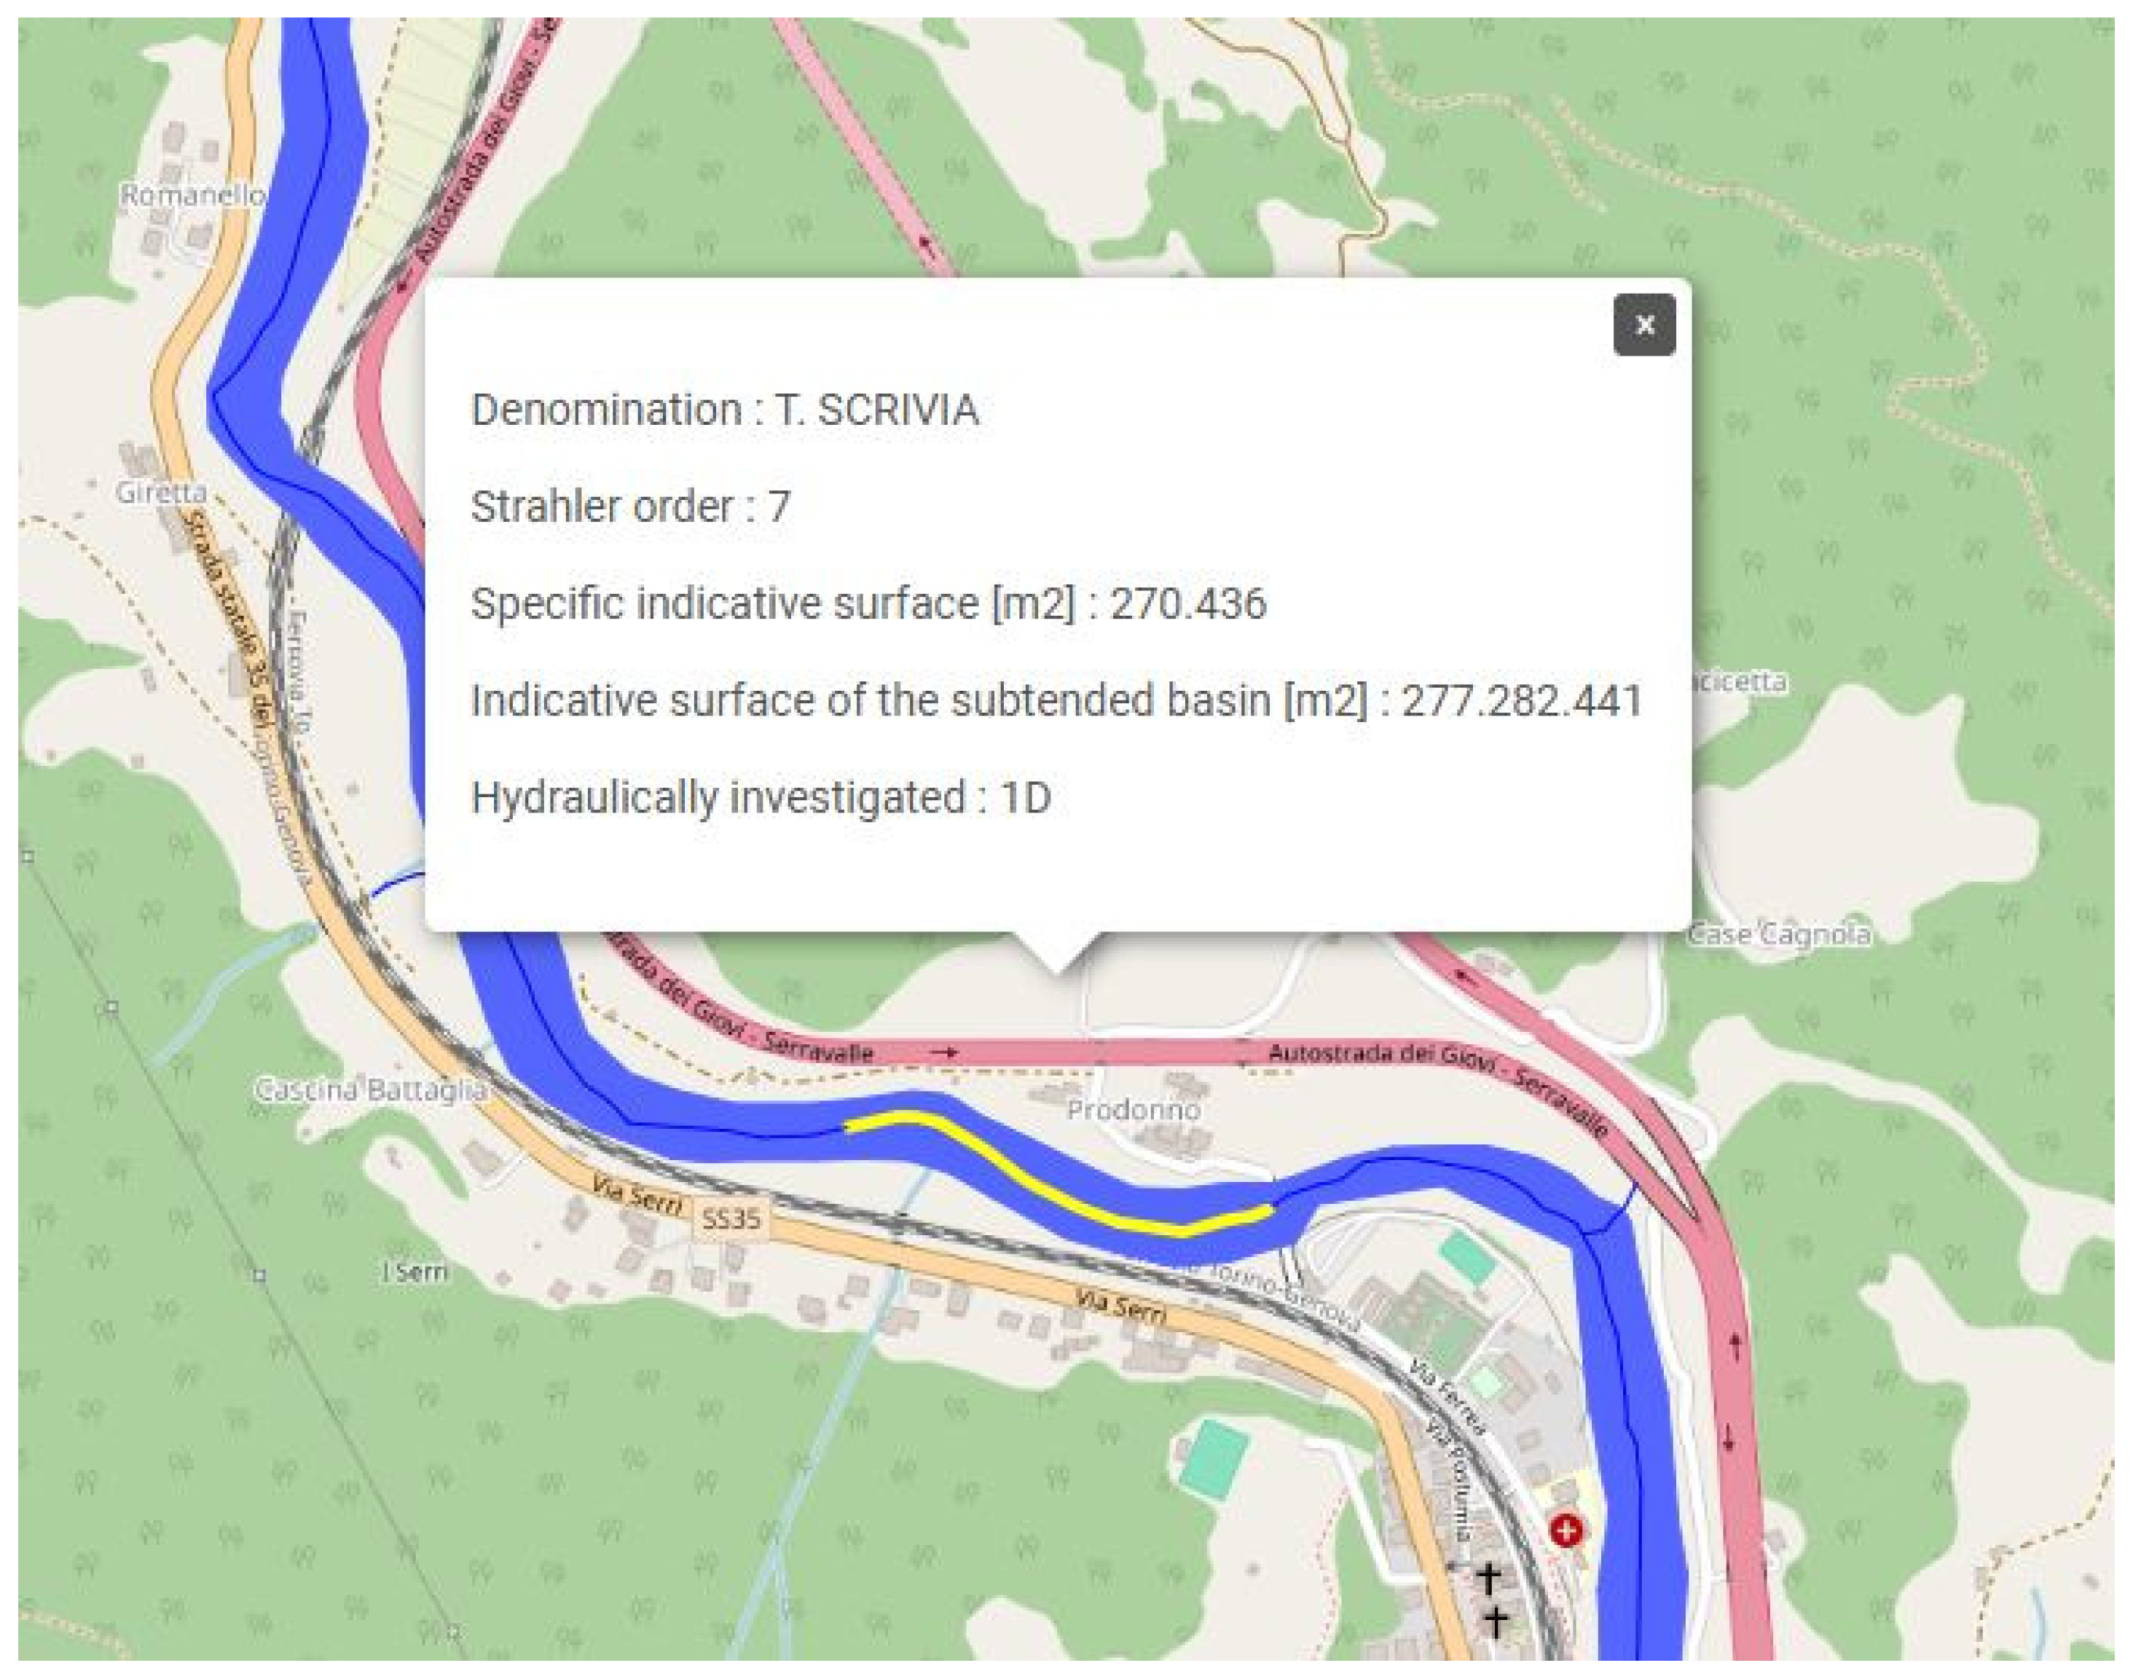
Task: Click the Giretta place label
Action: 161,491
